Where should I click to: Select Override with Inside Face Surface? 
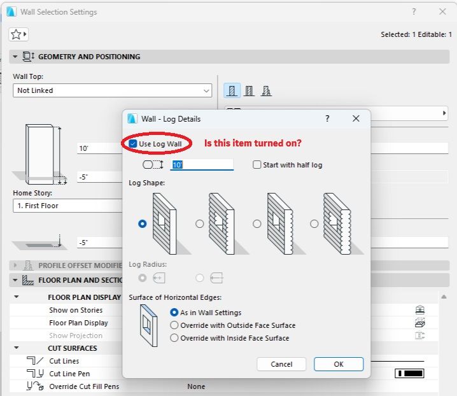(x=174, y=338)
